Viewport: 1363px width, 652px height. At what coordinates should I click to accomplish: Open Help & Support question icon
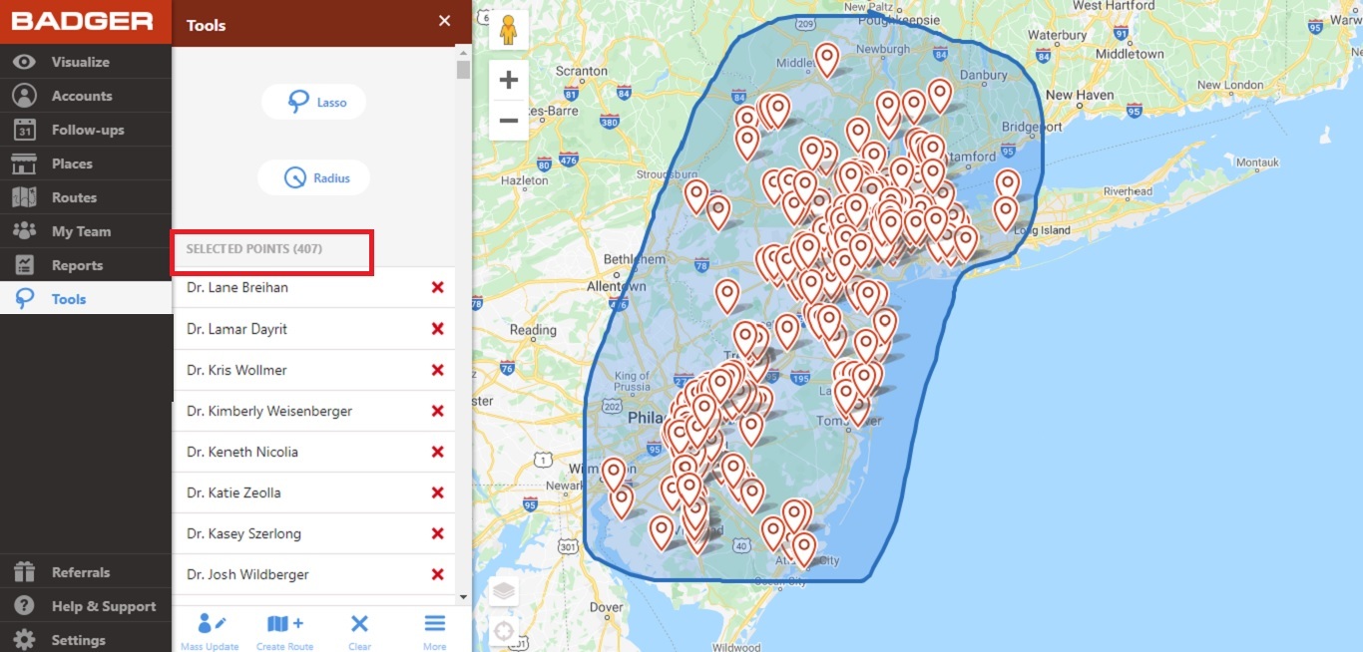coord(25,606)
